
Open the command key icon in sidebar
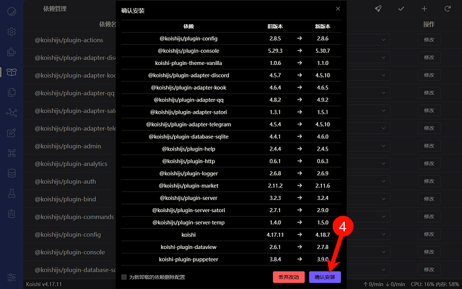[11, 153]
